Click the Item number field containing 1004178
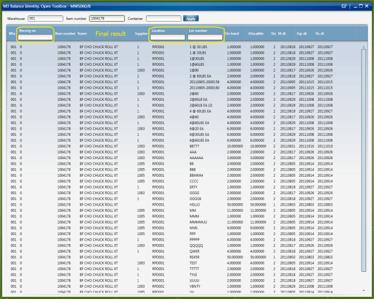Viewport: 374px width, 299px height. [x=107, y=18]
